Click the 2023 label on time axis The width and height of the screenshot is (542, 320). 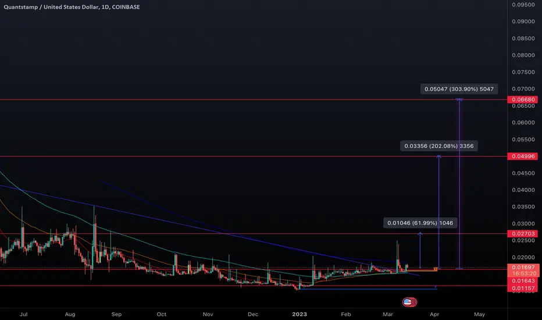coord(299,314)
